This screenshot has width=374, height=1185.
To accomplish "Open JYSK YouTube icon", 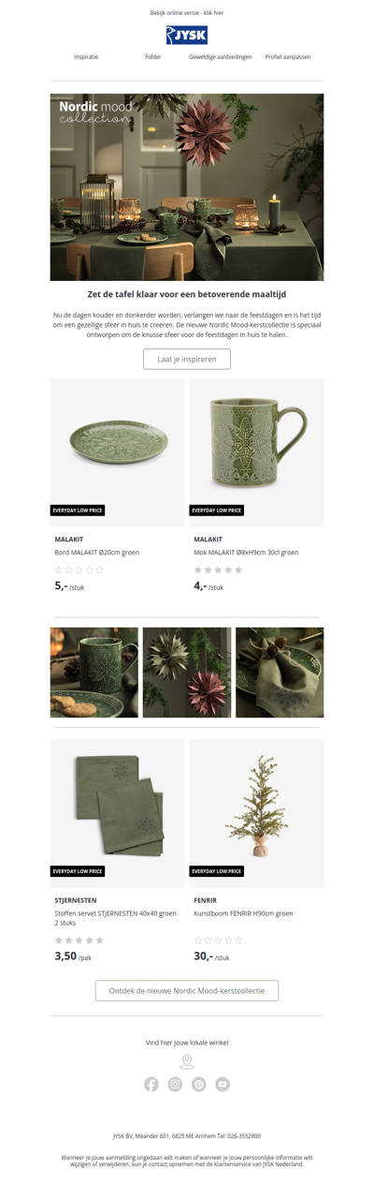I will tap(223, 1084).
